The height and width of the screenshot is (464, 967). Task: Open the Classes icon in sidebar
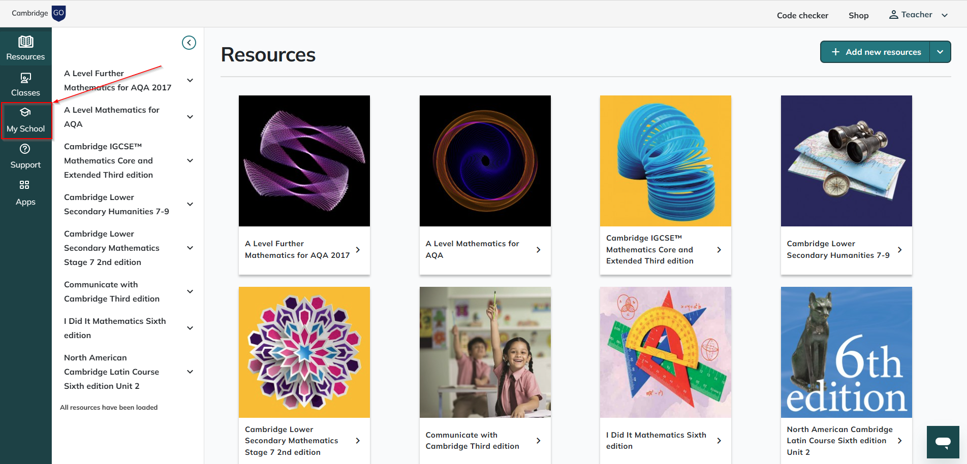(25, 78)
